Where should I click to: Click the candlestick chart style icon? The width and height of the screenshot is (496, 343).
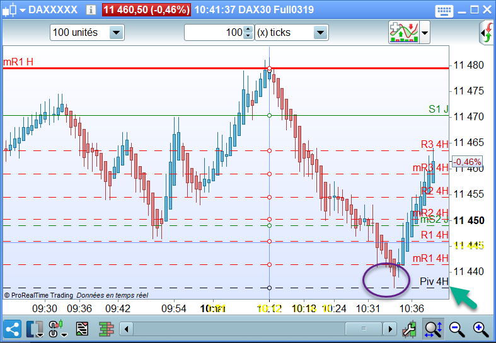[x=9, y=9]
